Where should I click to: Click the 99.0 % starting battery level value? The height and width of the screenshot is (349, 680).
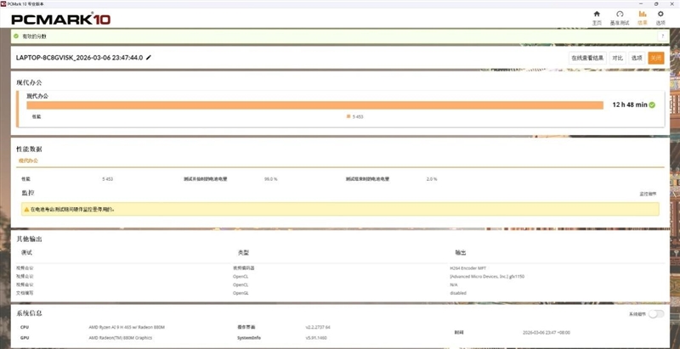click(x=270, y=179)
